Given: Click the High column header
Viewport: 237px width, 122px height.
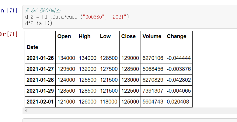Looking at the screenshot, I should [x=85, y=36].
